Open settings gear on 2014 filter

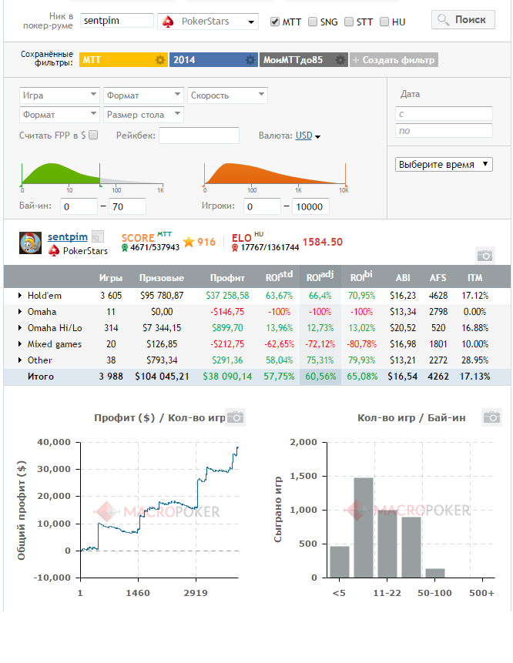pos(250,60)
